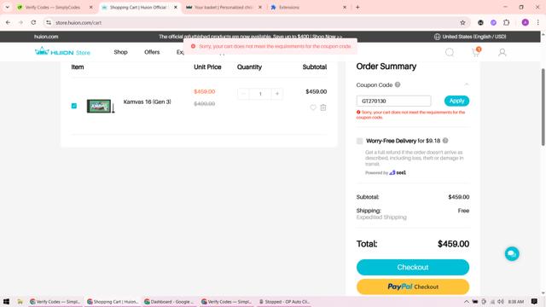The image size is (546, 307).
Task: Open the Windows Start menu
Action: click(6, 302)
